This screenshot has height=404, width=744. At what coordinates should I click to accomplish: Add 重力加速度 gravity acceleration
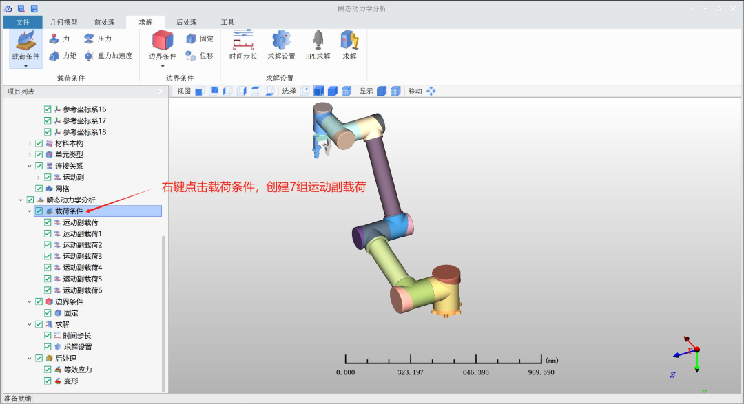pos(109,56)
